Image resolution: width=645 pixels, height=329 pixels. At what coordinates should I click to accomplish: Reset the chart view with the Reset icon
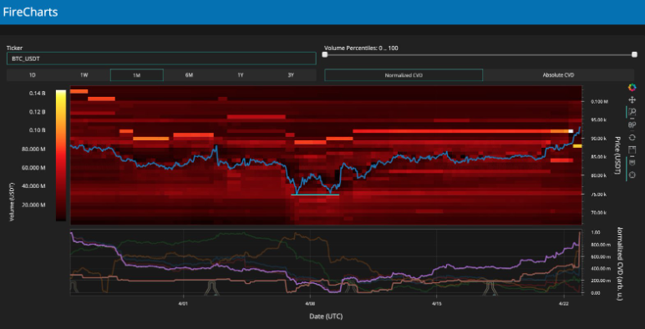point(632,137)
